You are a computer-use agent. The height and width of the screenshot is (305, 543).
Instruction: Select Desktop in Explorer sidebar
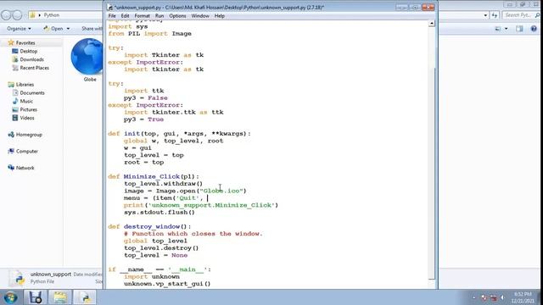click(28, 51)
